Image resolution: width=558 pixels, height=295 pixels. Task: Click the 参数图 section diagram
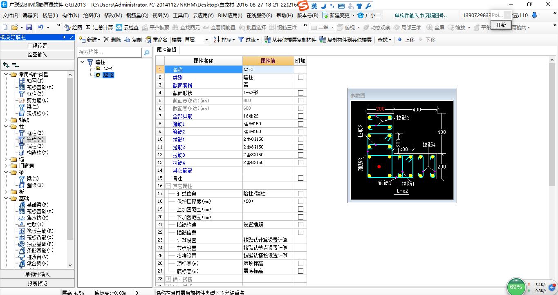point(402,150)
